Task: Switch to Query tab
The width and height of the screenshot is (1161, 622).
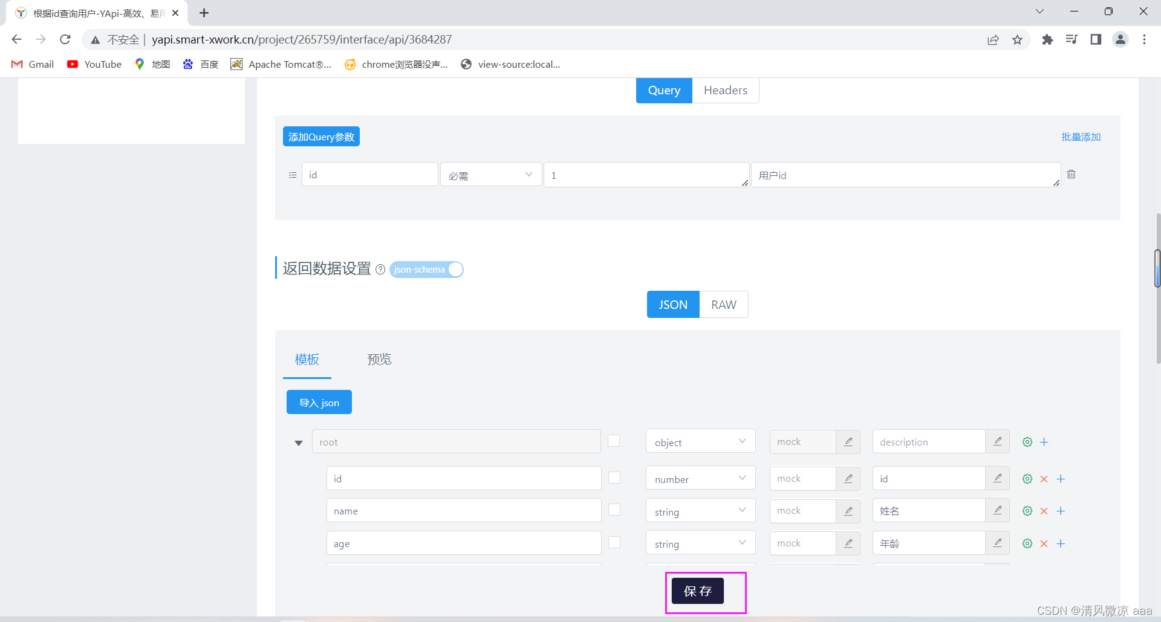Action: point(664,90)
